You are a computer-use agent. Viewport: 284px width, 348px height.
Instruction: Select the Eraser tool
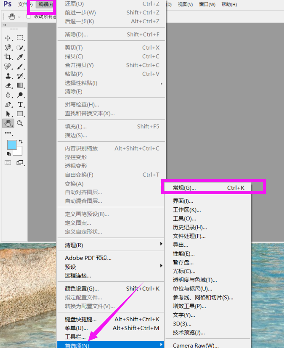tap(8, 85)
